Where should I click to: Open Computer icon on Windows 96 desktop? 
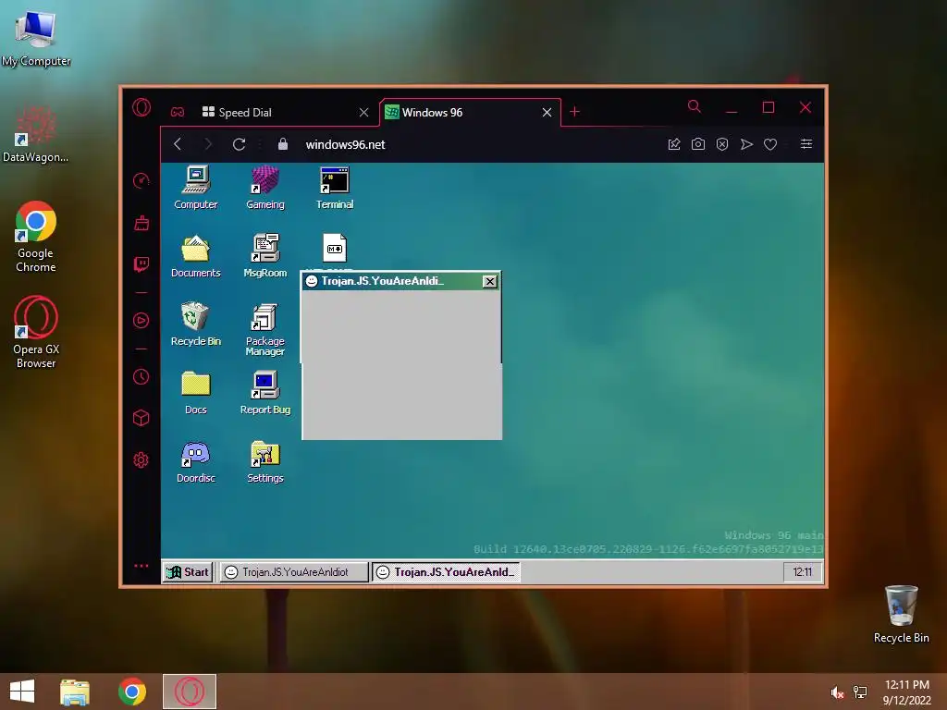pyautogui.click(x=196, y=188)
